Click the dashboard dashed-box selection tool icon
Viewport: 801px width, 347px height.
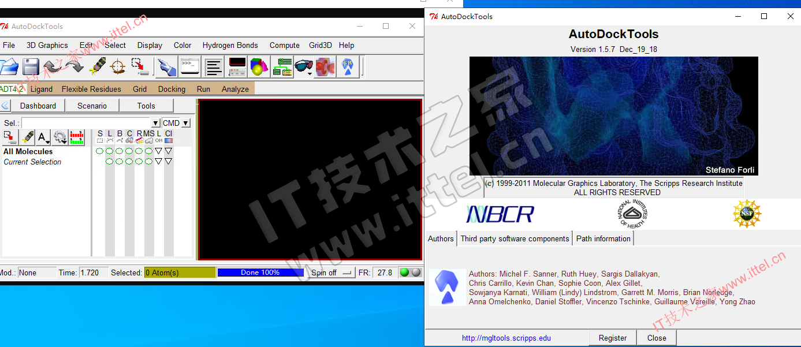[10, 137]
